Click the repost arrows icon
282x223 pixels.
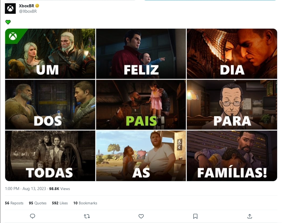click(87, 216)
